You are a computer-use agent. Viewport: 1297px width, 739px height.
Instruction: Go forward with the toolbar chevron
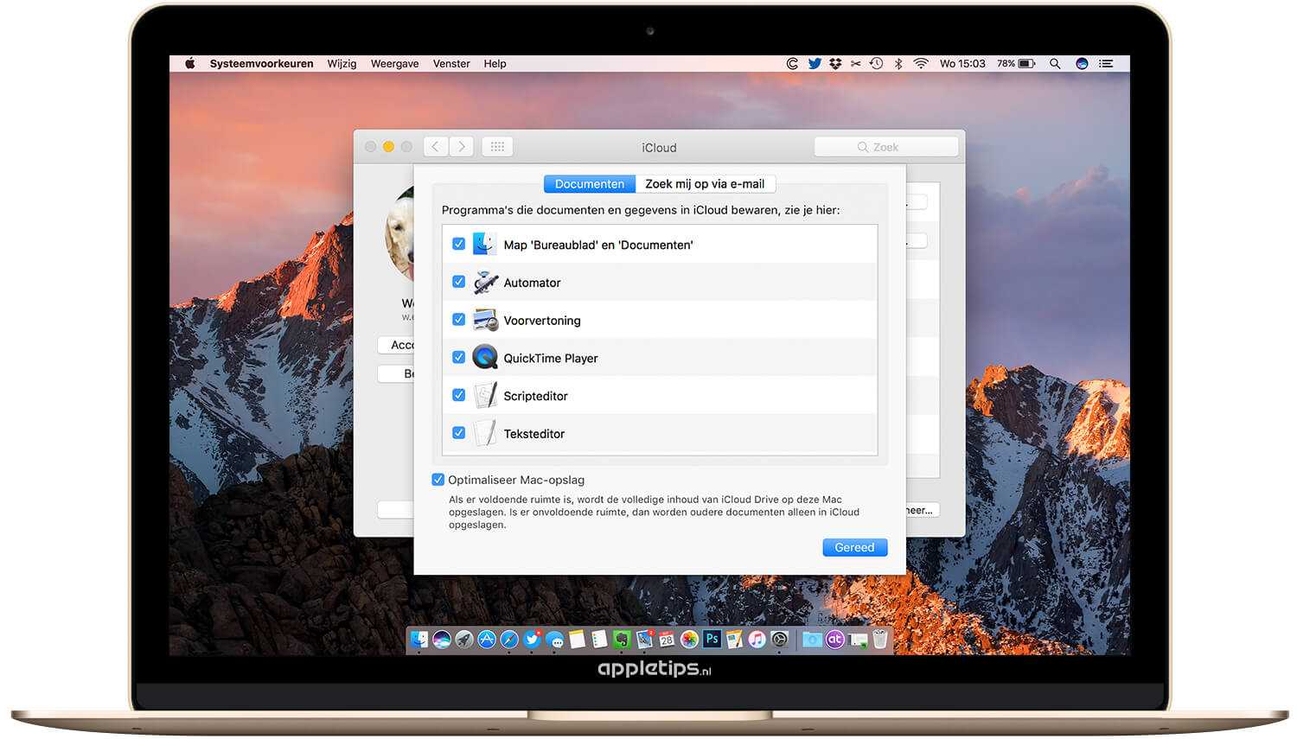pos(462,147)
